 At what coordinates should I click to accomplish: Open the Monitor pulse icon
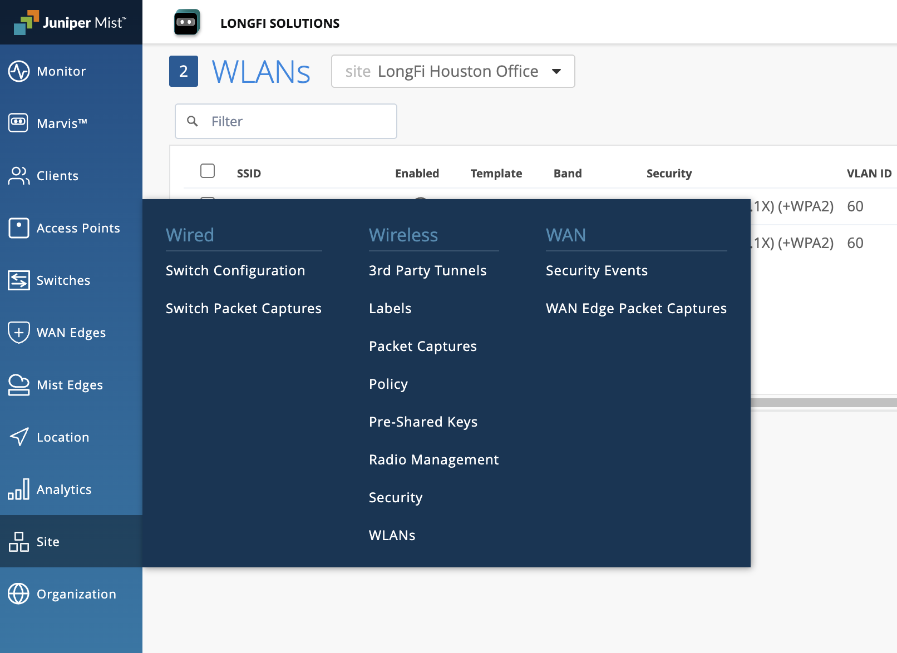click(x=19, y=71)
